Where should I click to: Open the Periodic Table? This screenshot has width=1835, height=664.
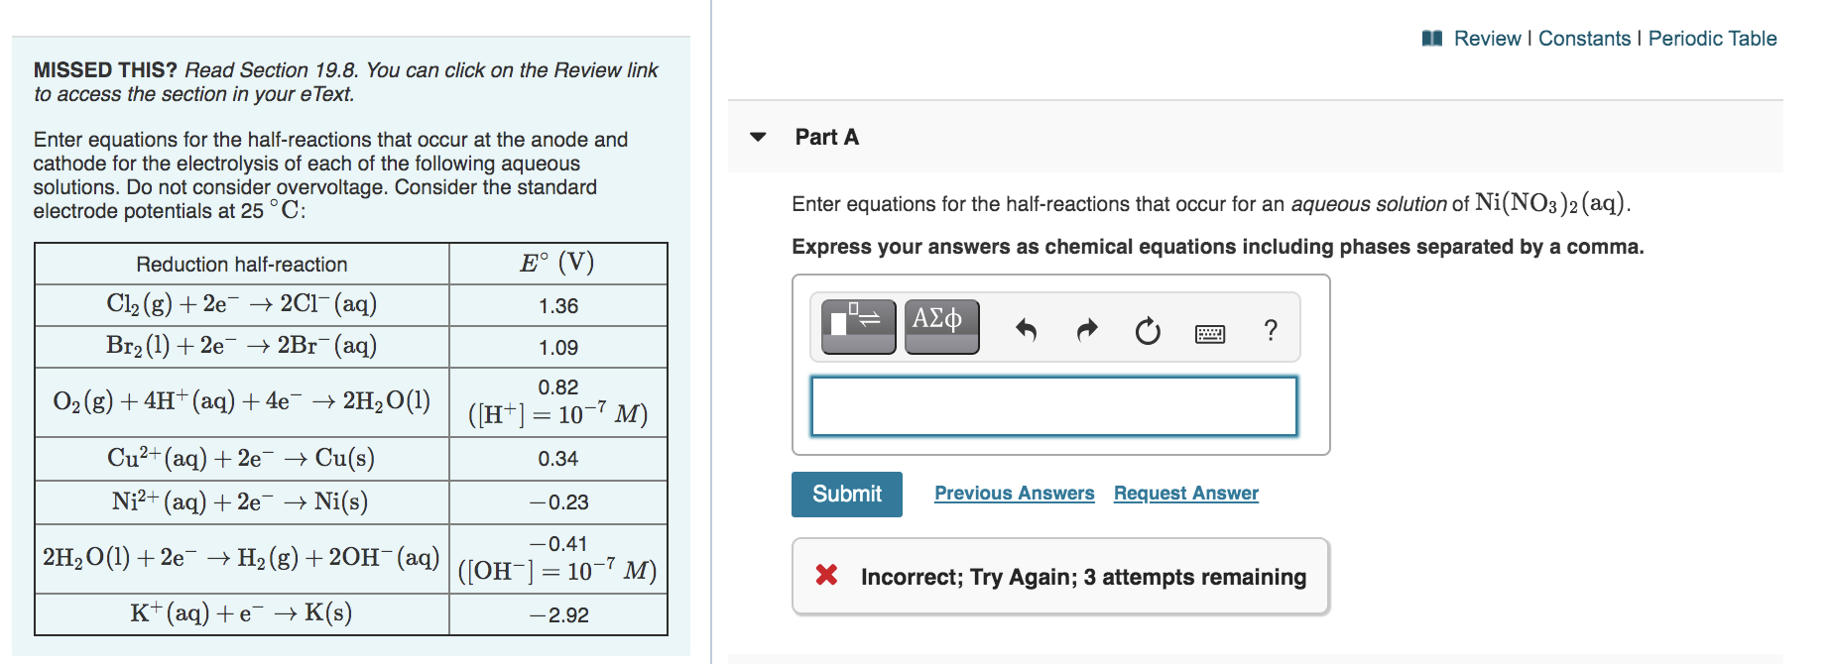click(1712, 39)
